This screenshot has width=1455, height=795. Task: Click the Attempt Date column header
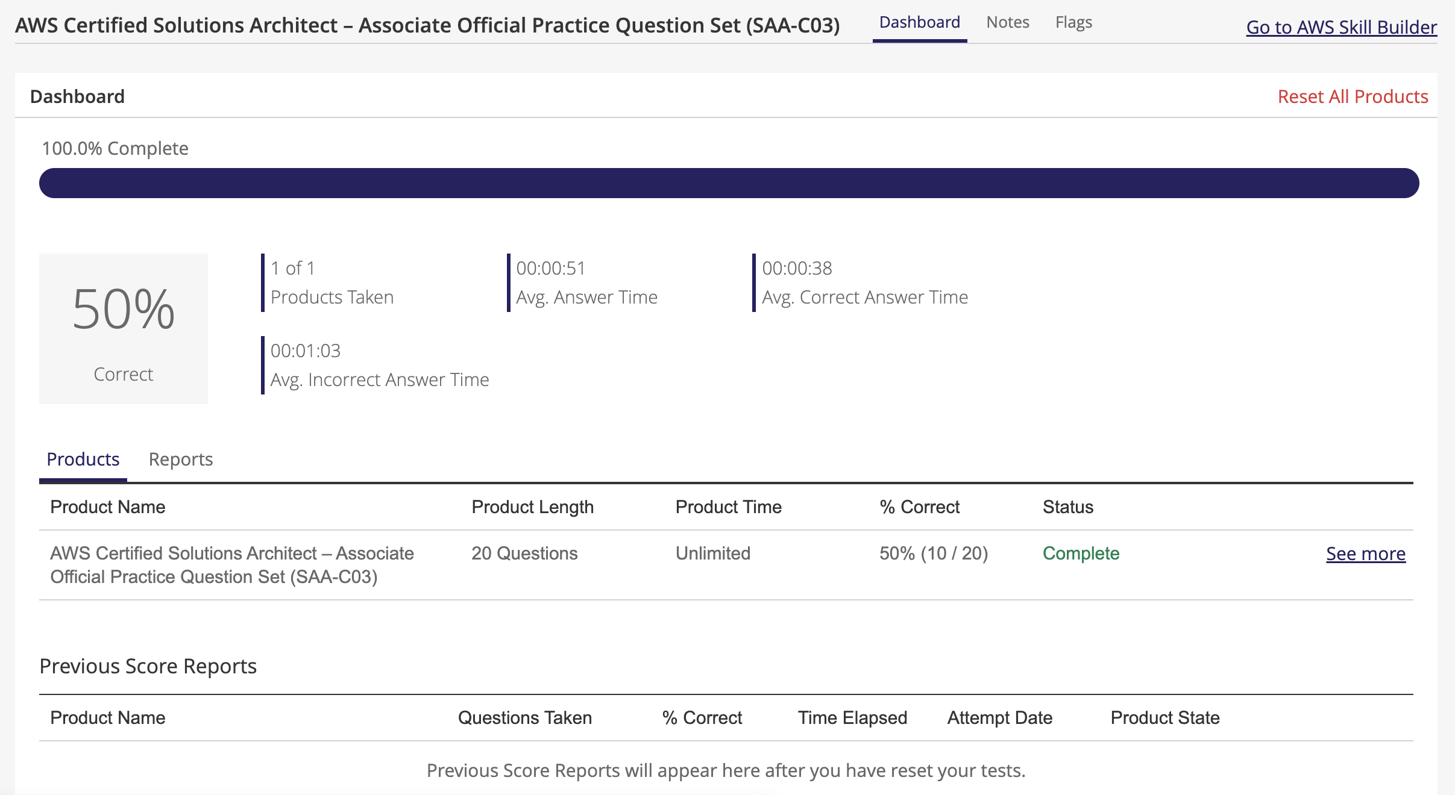(x=1000, y=717)
